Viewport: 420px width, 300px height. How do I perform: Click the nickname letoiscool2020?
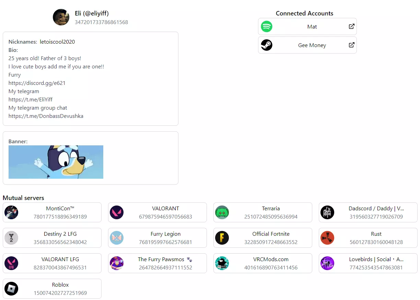pos(57,42)
